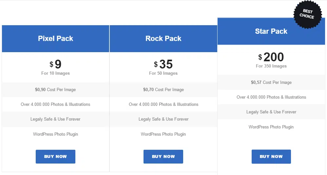Click the Best Choice badge
327x175 pixels.
308,14
